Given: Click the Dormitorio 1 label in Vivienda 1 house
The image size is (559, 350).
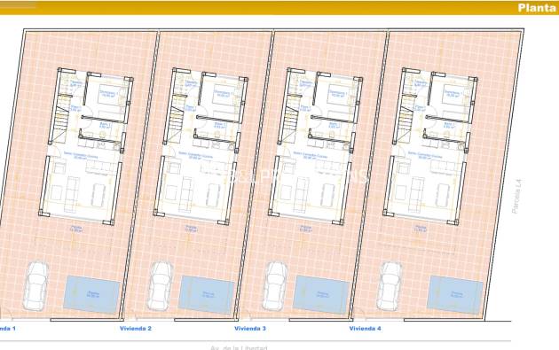Looking at the screenshot, I should [x=108, y=93].
